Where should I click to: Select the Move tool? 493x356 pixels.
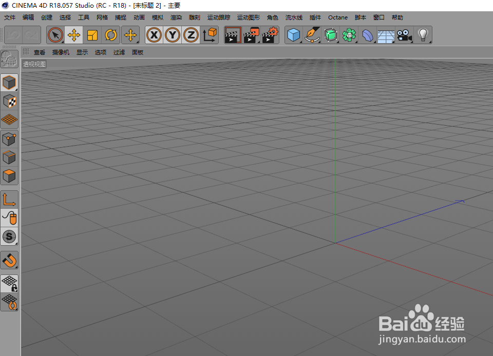(x=74, y=35)
